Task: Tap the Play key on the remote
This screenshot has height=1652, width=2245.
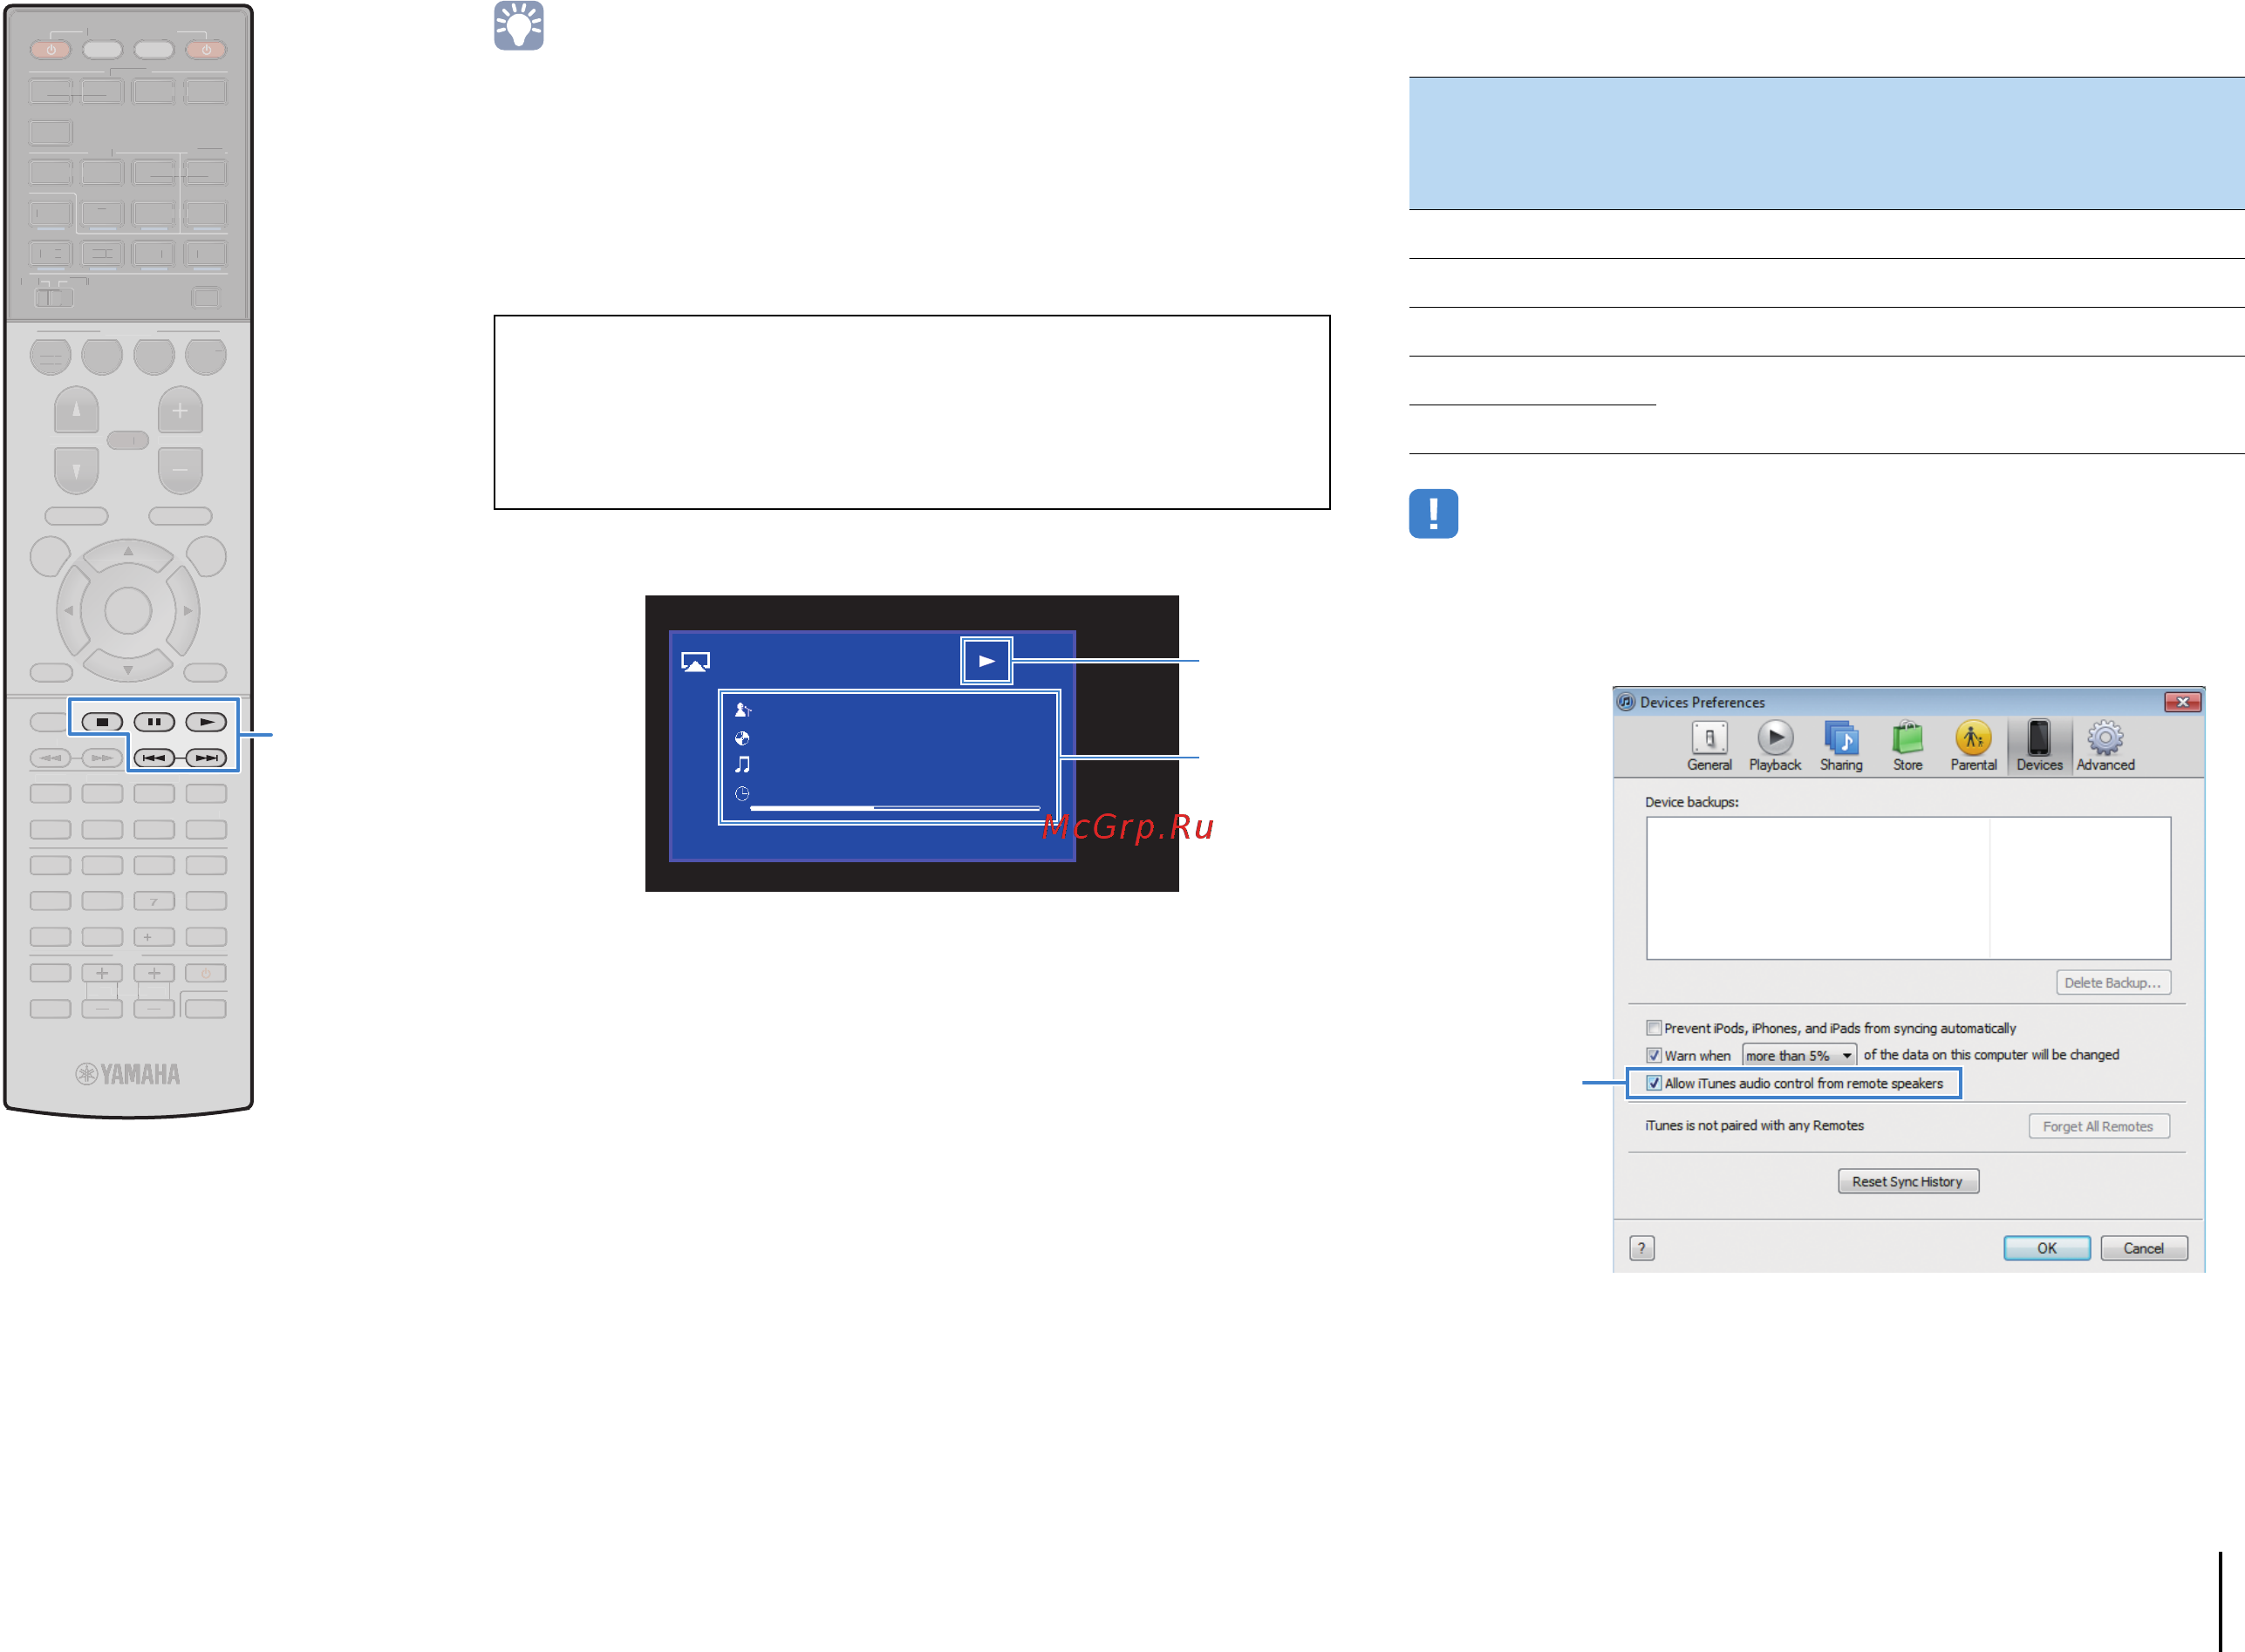Action: coord(206,722)
